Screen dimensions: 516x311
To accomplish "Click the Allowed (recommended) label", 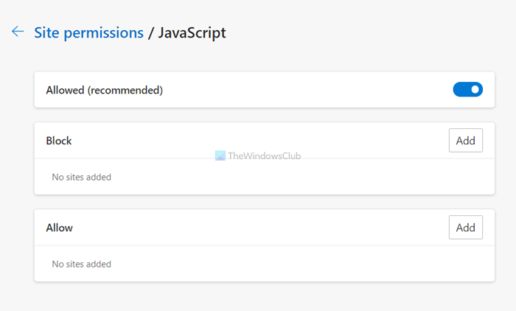I will click(x=105, y=90).
